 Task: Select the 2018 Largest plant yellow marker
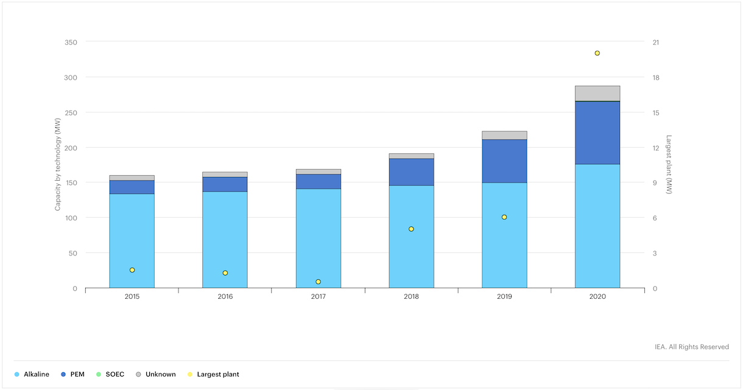click(411, 229)
